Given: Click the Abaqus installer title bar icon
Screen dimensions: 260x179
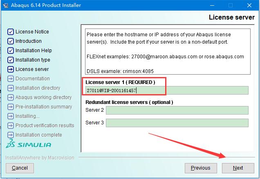Looking at the screenshot, I should 5,5.
